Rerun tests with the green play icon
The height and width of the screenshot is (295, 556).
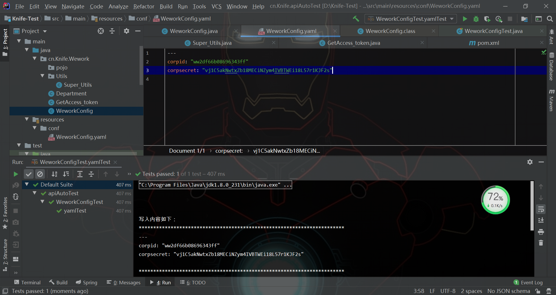click(x=16, y=174)
